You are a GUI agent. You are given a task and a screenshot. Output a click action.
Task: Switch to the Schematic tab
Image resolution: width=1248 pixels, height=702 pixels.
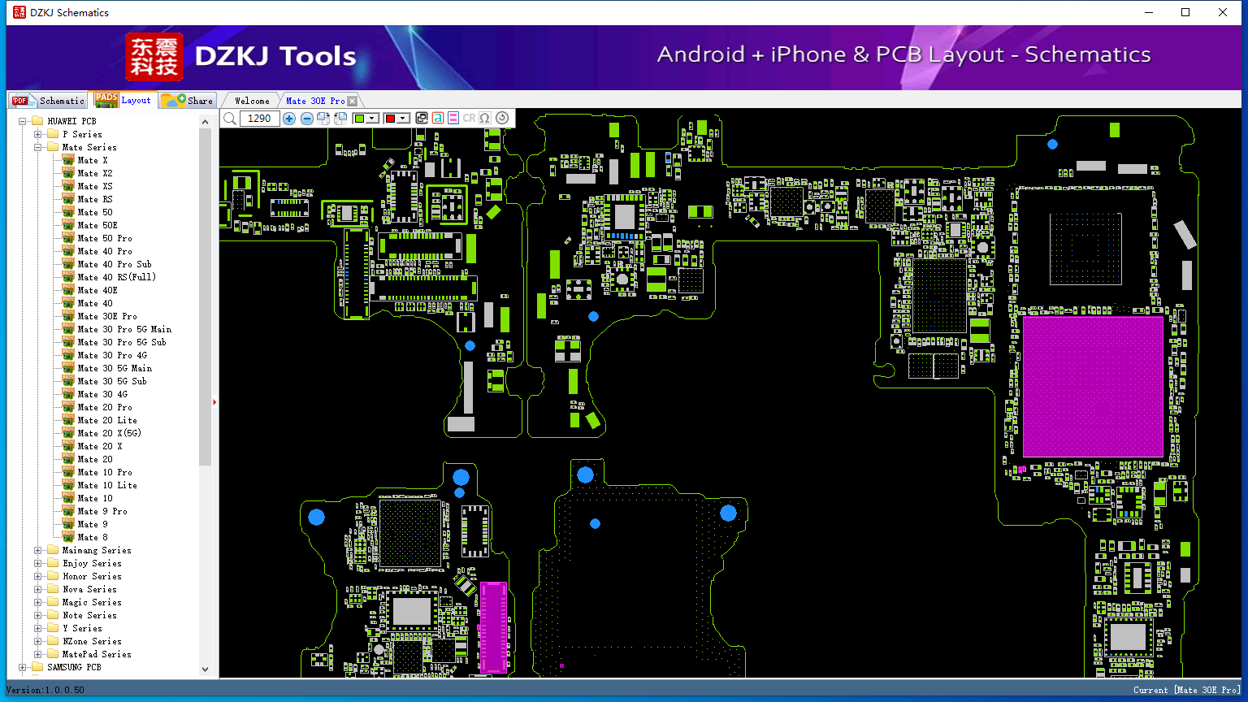(49, 101)
